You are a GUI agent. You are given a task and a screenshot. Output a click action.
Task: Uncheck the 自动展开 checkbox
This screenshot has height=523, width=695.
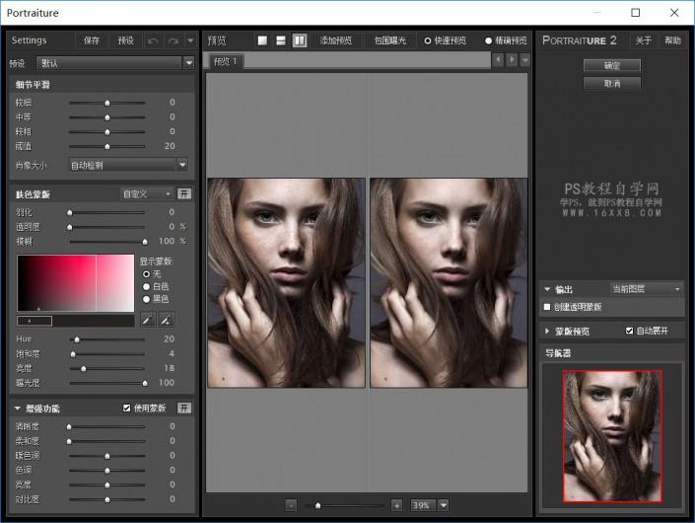tap(630, 331)
